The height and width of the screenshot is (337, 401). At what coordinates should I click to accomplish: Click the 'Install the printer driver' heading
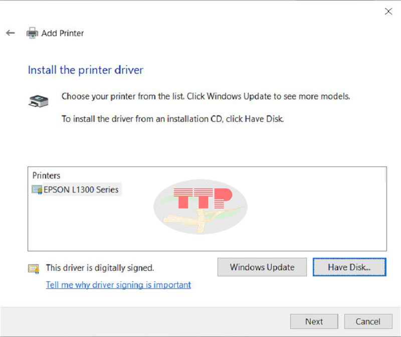(x=86, y=70)
